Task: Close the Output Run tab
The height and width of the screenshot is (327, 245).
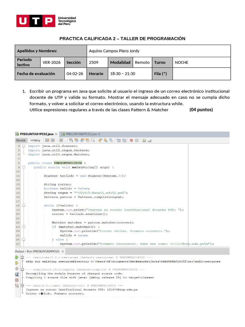Action: pyautogui.click(x=63, y=252)
